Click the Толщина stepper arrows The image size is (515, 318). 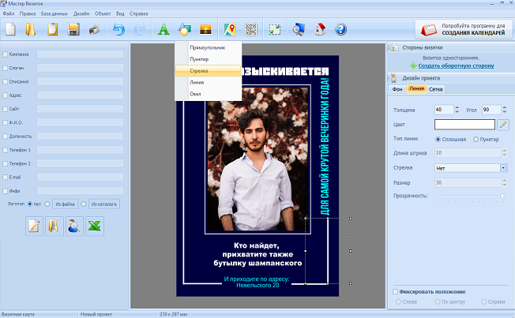457,110
